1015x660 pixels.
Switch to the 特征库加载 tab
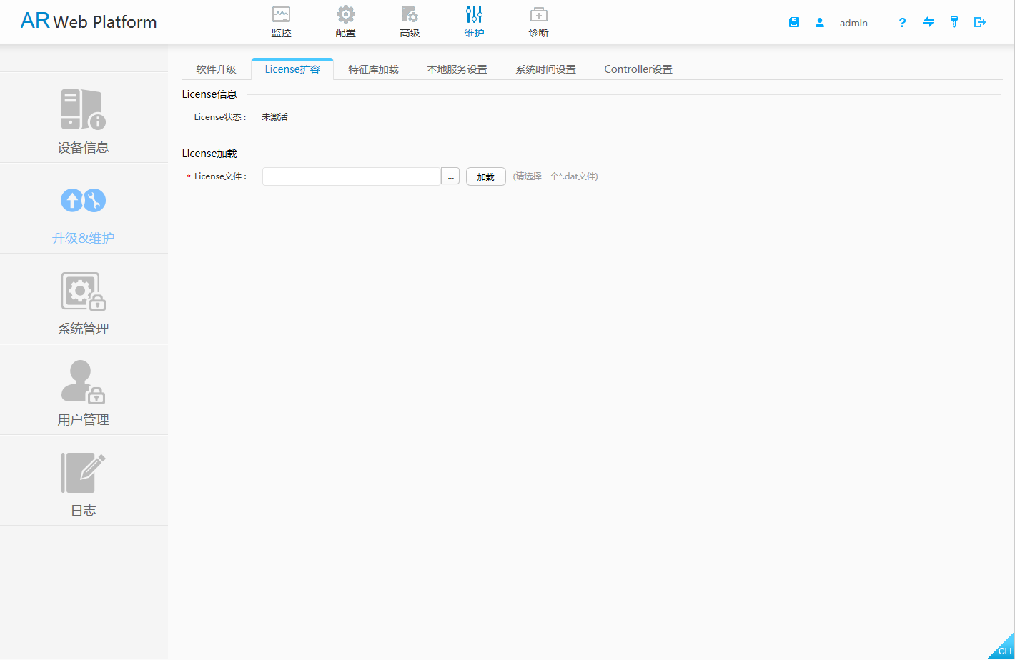pos(373,69)
